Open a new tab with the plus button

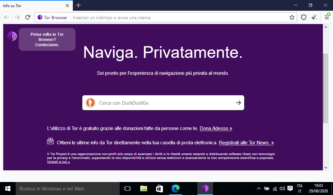click(78, 5)
